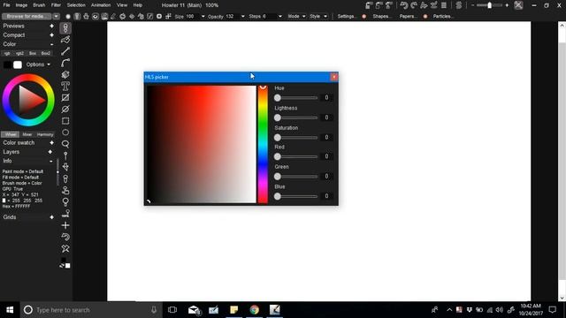Select the Text tool (T icon)
The width and height of the screenshot is (566, 318).
65,86
